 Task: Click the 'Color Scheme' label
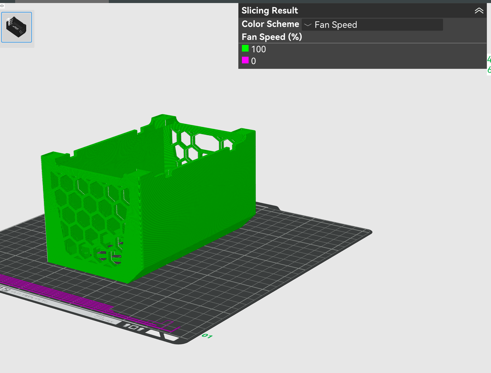(x=270, y=24)
